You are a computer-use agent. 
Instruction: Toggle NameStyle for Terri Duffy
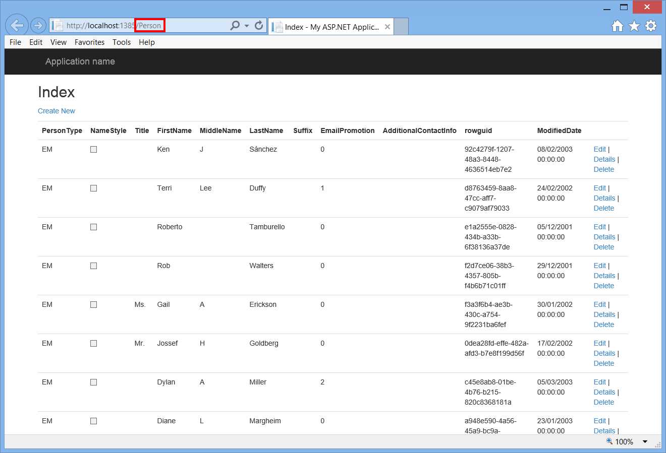tap(93, 188)
